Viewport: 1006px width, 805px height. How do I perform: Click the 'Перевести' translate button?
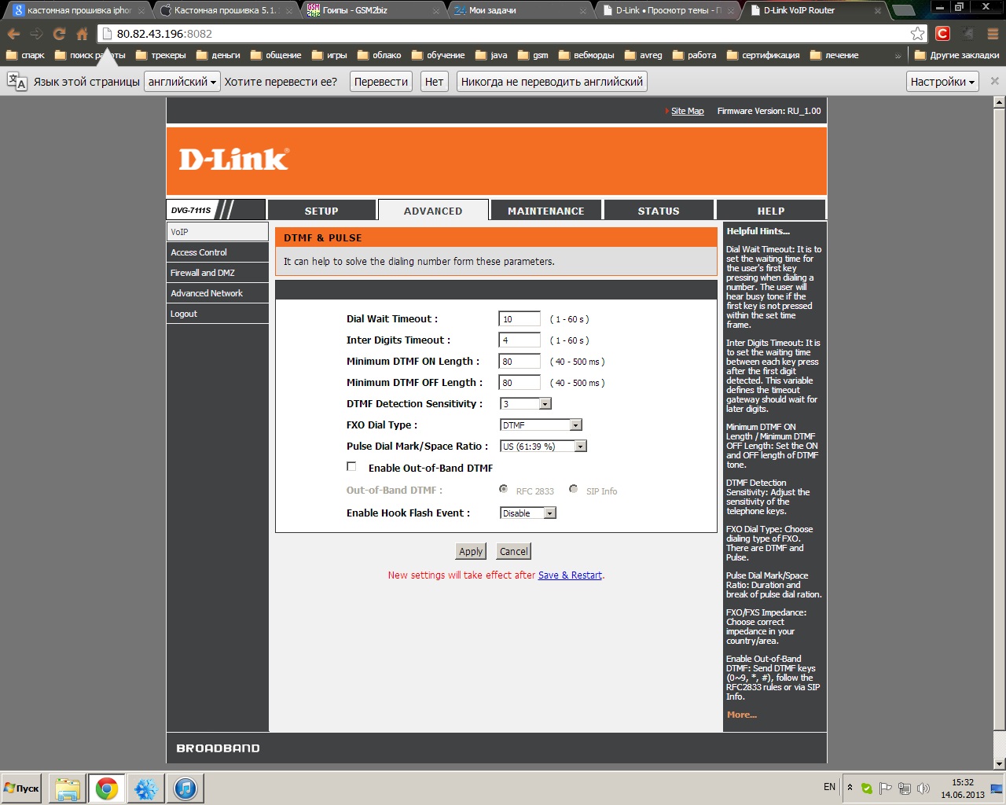[381, 82]
